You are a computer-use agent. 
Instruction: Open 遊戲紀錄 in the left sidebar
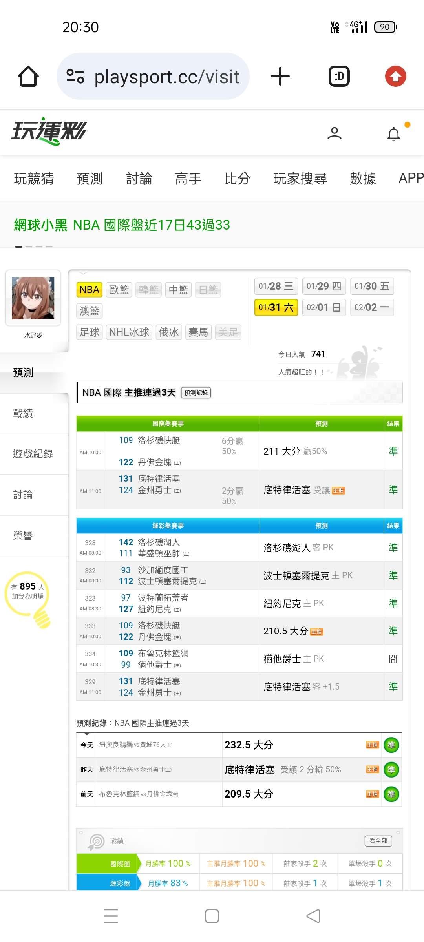(34, 454)
